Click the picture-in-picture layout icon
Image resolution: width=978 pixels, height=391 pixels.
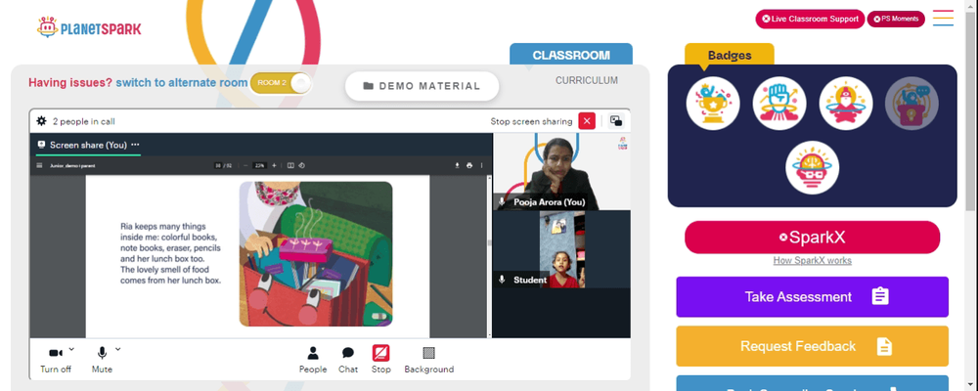[615, 121]
